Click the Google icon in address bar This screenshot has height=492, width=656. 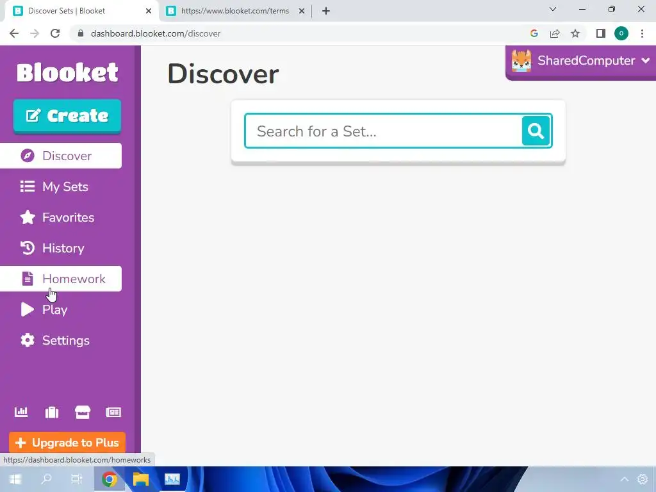tap(534, 33)
